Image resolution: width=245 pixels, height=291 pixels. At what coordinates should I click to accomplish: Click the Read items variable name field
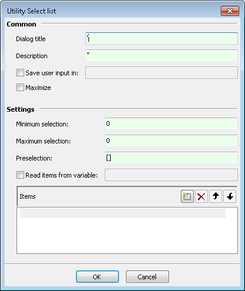171,175
